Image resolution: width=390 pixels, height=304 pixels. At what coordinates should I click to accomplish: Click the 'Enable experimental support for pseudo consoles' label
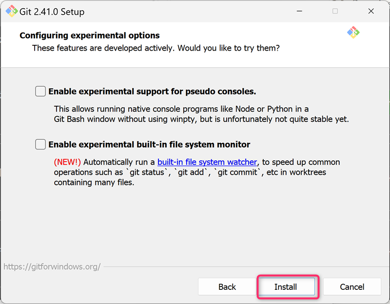click(152, 91)
